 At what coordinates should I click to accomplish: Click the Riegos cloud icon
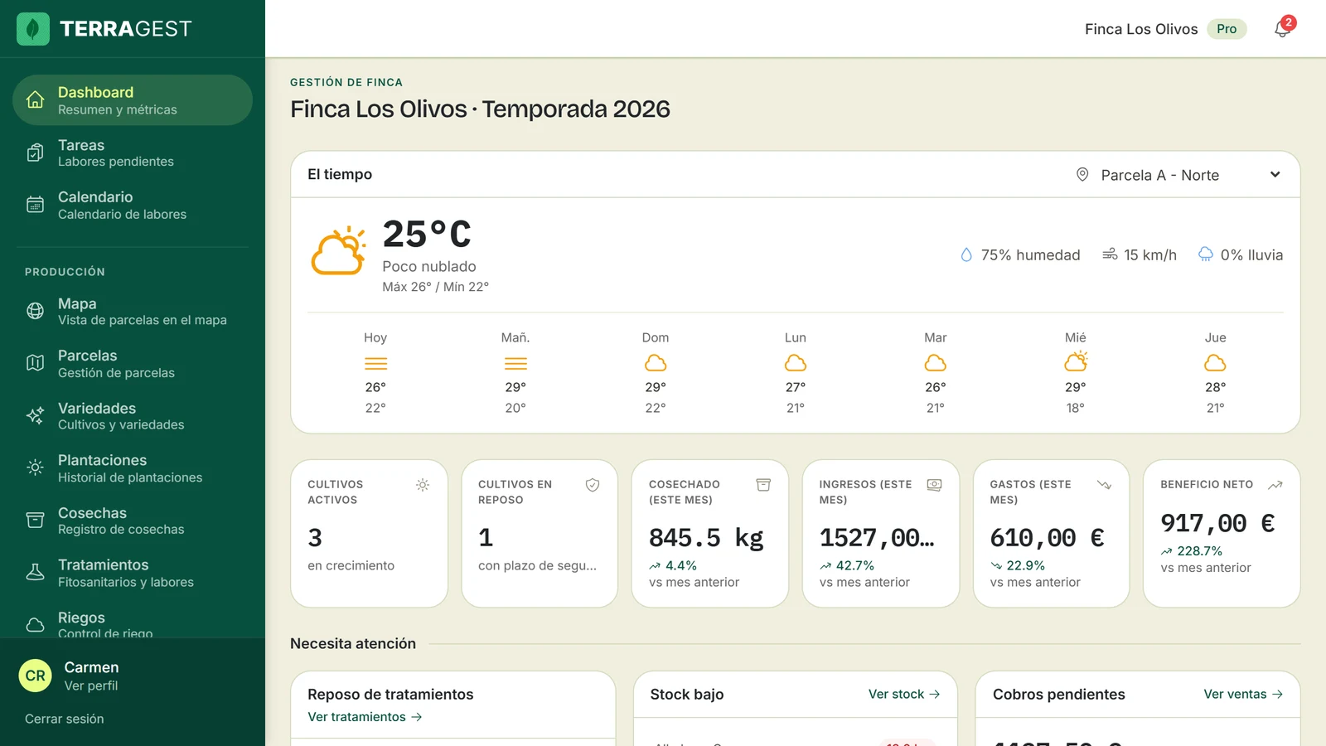(x=35, y=625)
